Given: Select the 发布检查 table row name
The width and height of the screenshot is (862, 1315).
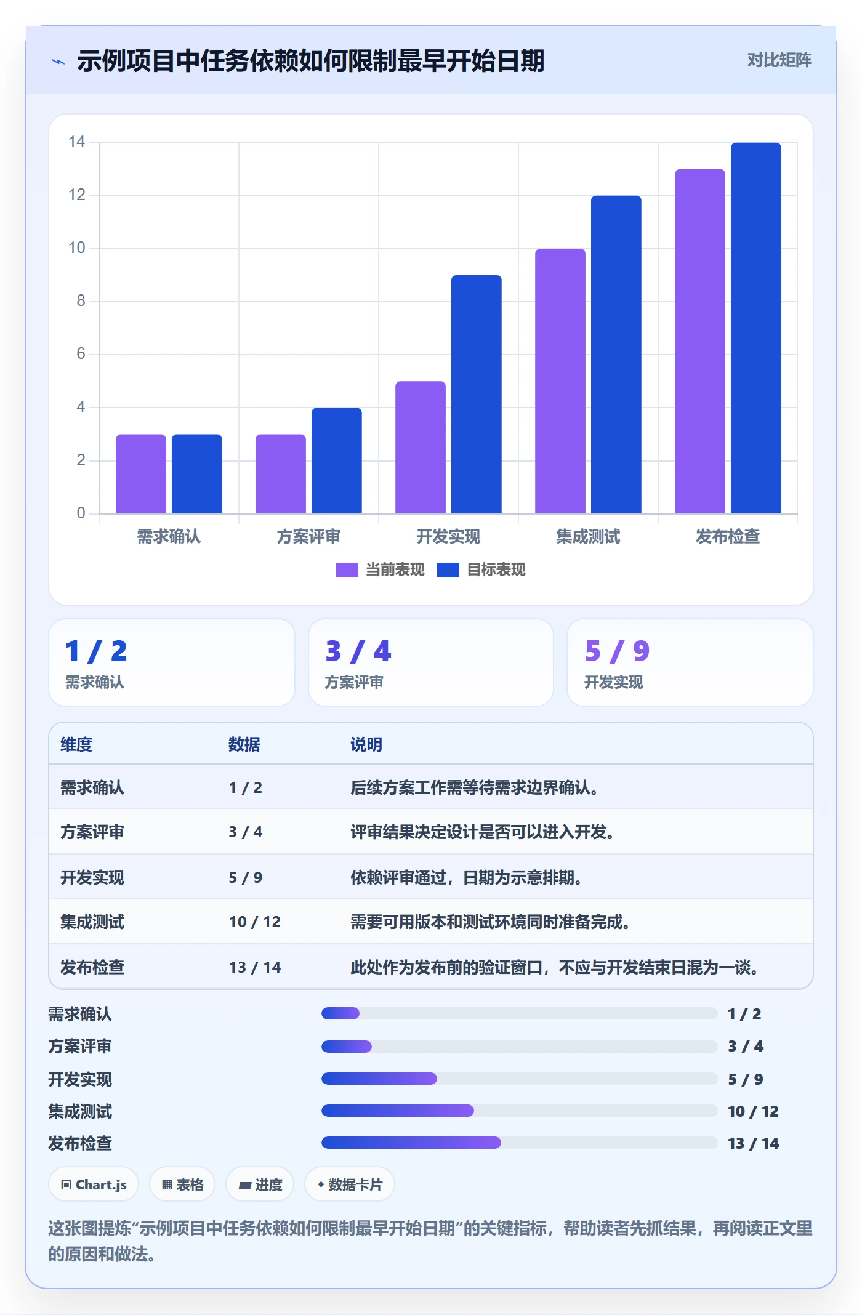Looking at the screenshot, I should 92,967.
